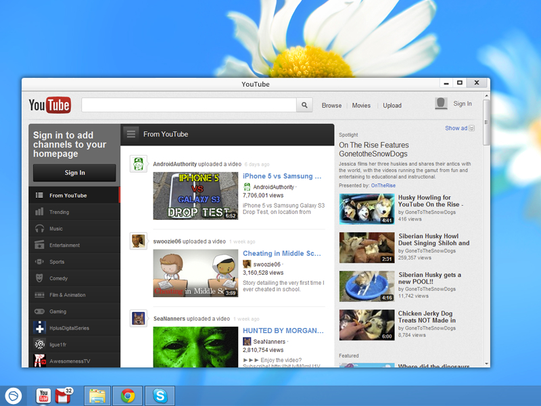The image size is (541, 406).
Task: Open the YouTube app on the taskbar
Action: [x=43, y=396]
